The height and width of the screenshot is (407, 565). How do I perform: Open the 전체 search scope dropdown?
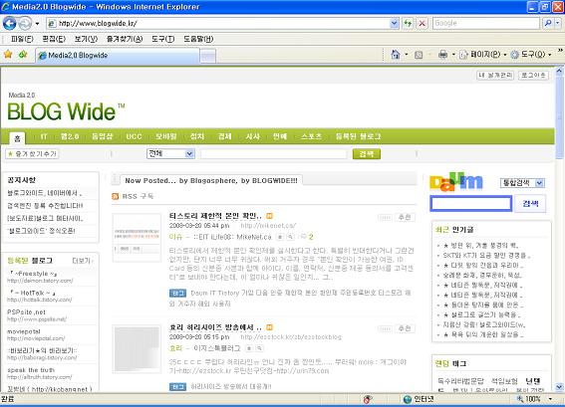[x=170, y=154]
